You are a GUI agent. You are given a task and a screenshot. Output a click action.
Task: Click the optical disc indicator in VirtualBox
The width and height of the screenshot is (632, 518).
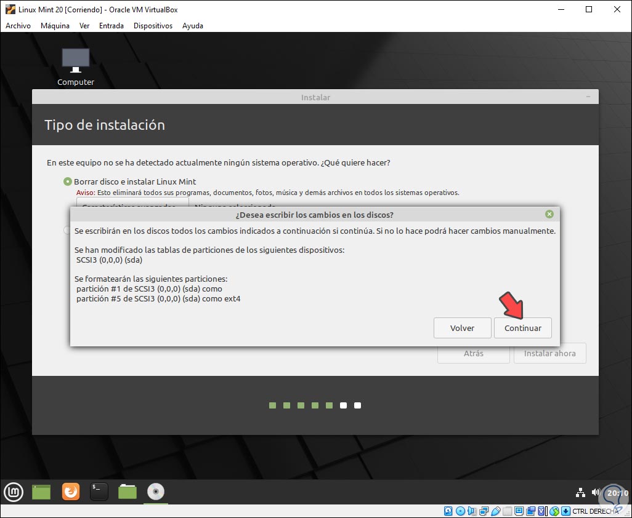[x=460, y=511]
